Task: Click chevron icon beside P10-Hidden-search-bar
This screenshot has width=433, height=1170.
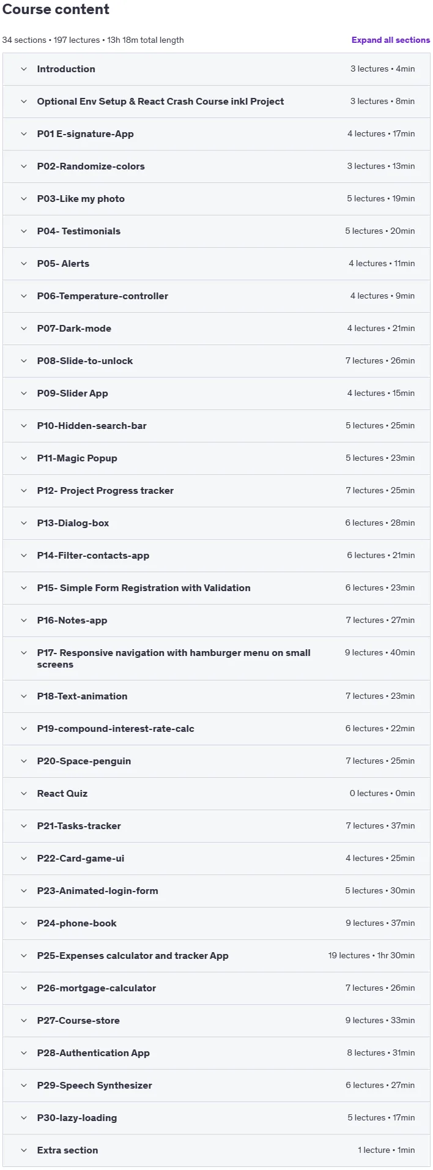Action: (x=24, y=426)
